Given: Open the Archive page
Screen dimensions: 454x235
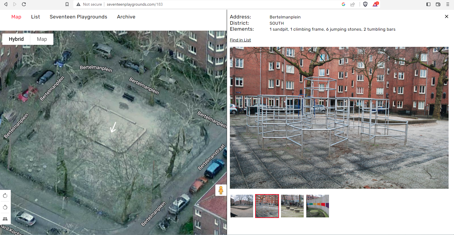Looking at the screenshot, I should click(x=126, y=17).
